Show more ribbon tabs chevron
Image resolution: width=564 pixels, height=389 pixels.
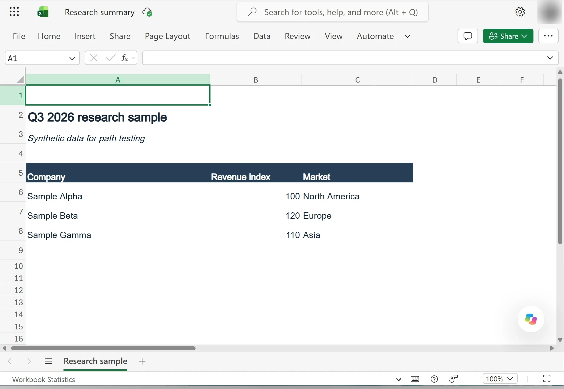tap(407, 36)
